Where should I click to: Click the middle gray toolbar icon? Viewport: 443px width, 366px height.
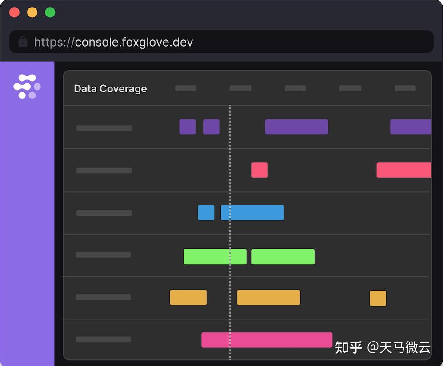(295, 88)
